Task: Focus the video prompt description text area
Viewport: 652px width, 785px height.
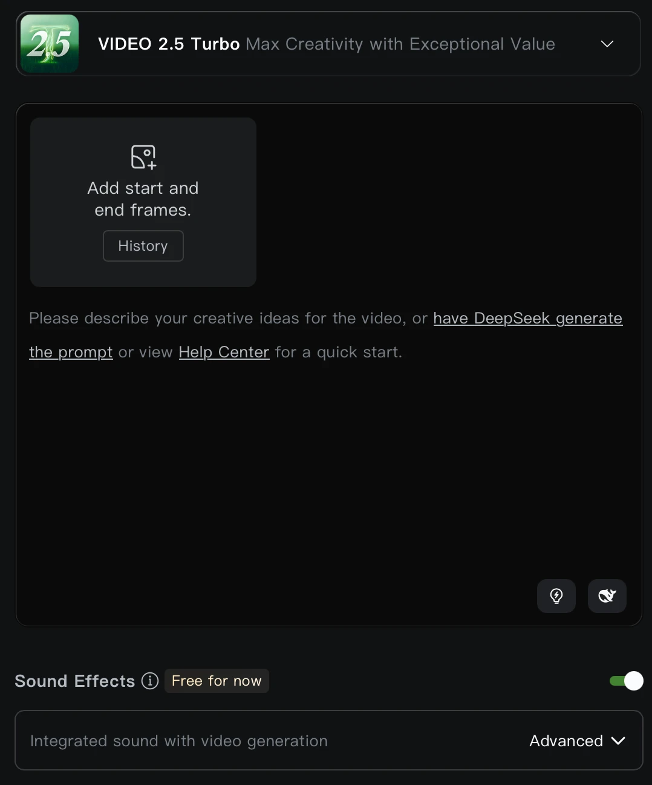Action: click(x=328, y=460)
